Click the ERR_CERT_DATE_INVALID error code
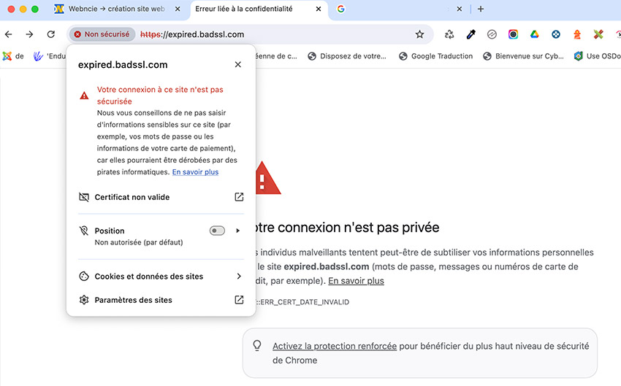Image resolution: width=621 pixels, height=386 pixels. point(303,302)
